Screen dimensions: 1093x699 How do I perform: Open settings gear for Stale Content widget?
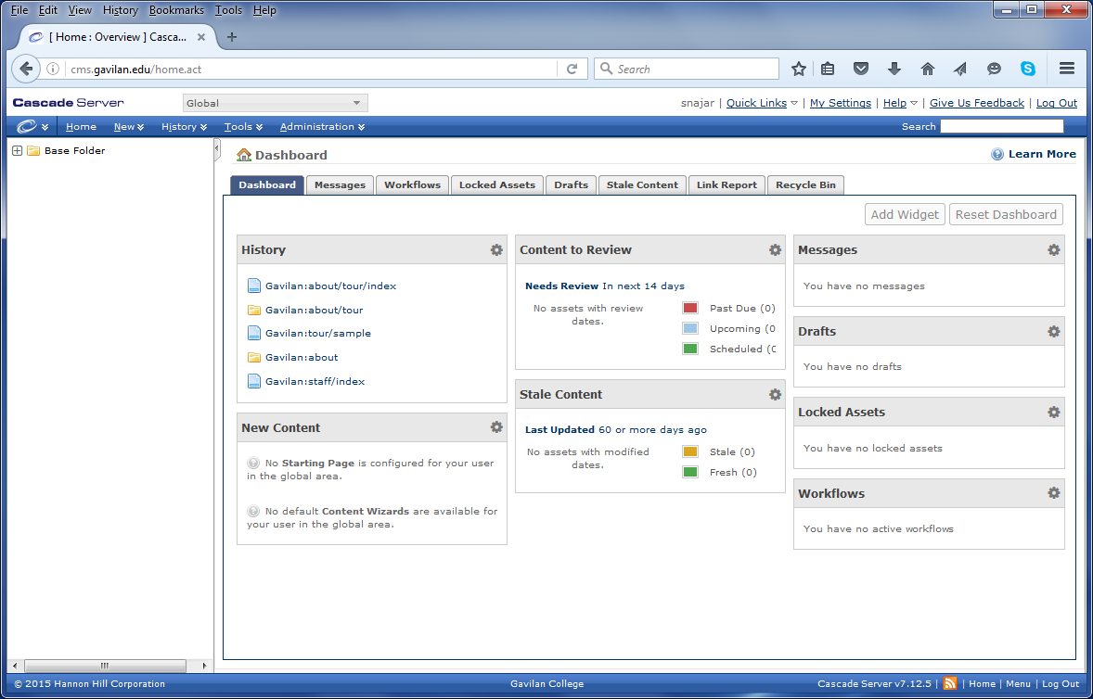coord(775,395)
